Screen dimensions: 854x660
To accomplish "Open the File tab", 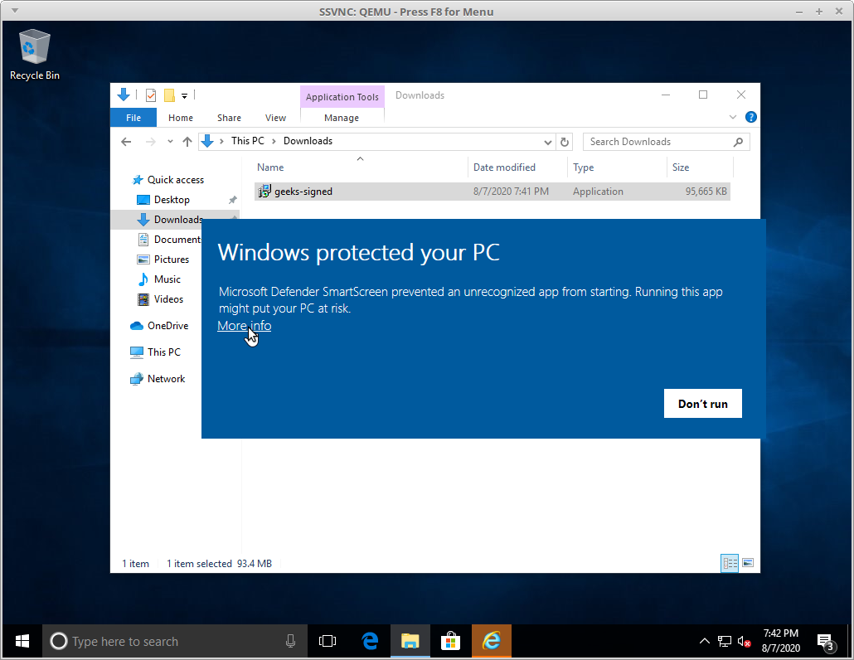I will [x=133, y=118].
